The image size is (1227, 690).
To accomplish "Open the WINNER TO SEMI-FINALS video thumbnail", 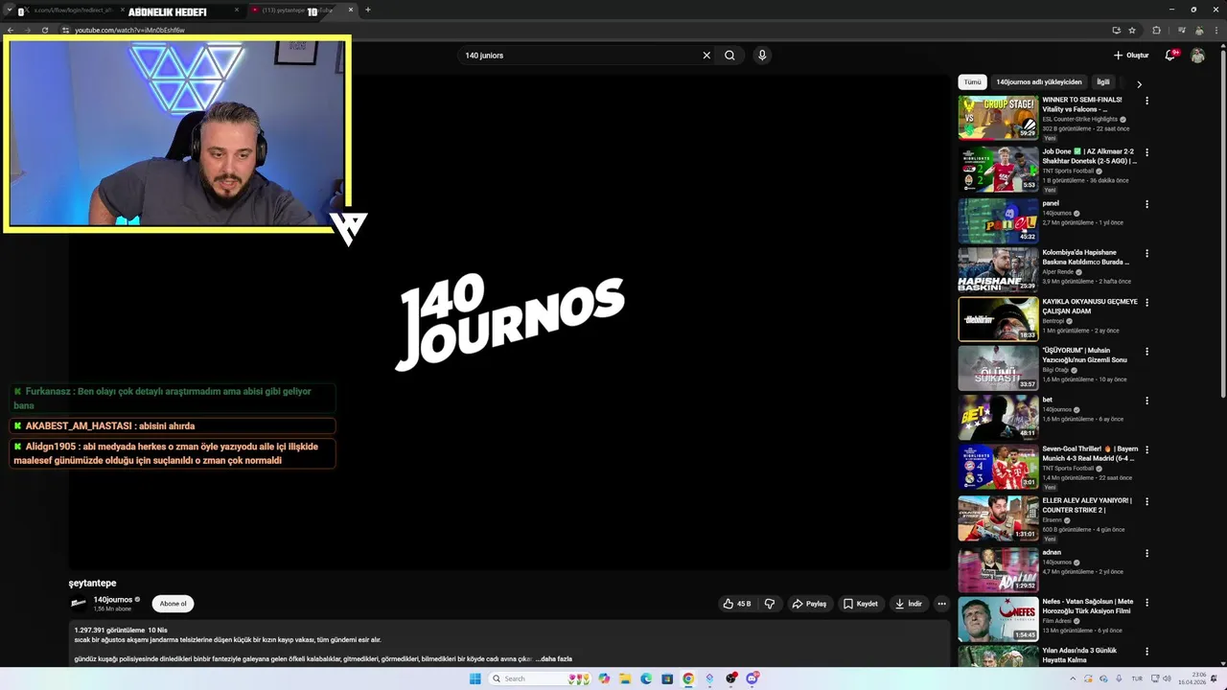I will tap(998, 118).
